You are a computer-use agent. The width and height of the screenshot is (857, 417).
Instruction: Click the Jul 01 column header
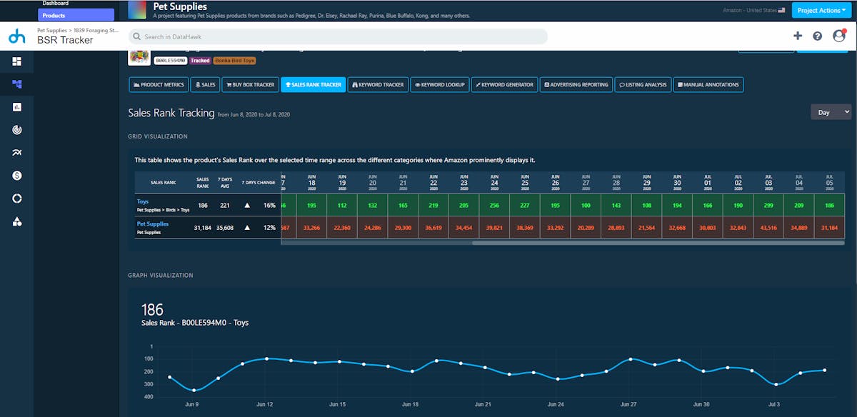coord(708,182)
